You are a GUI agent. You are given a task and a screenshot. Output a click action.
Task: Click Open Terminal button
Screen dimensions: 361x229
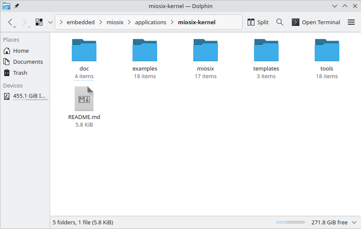click(316, 22)
